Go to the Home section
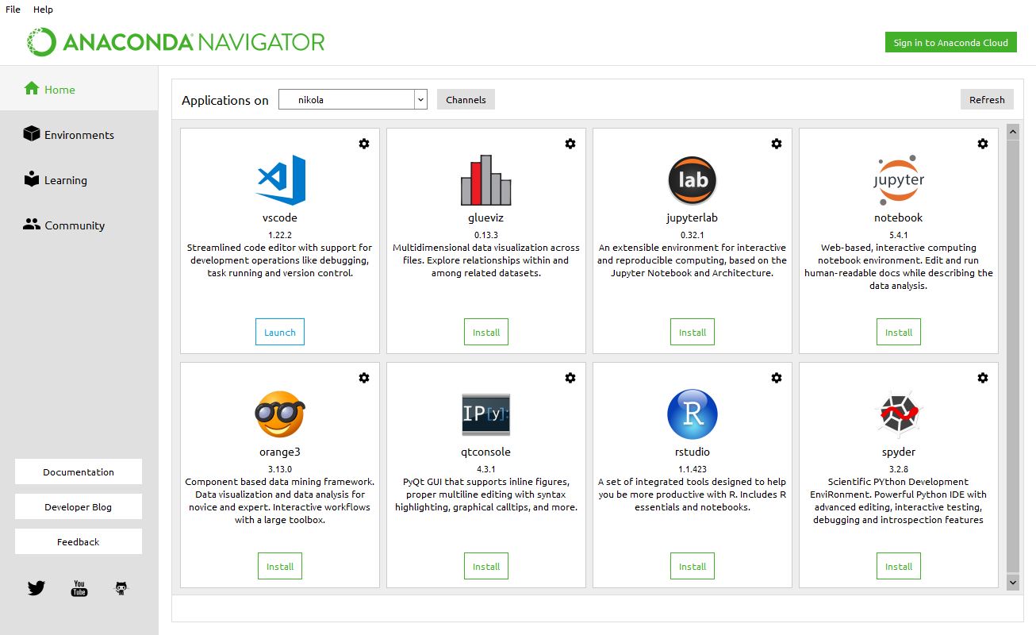 coord(79,89)
